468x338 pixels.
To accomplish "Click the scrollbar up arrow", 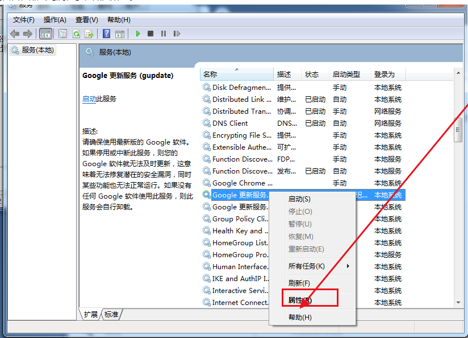I will [458, 73].
